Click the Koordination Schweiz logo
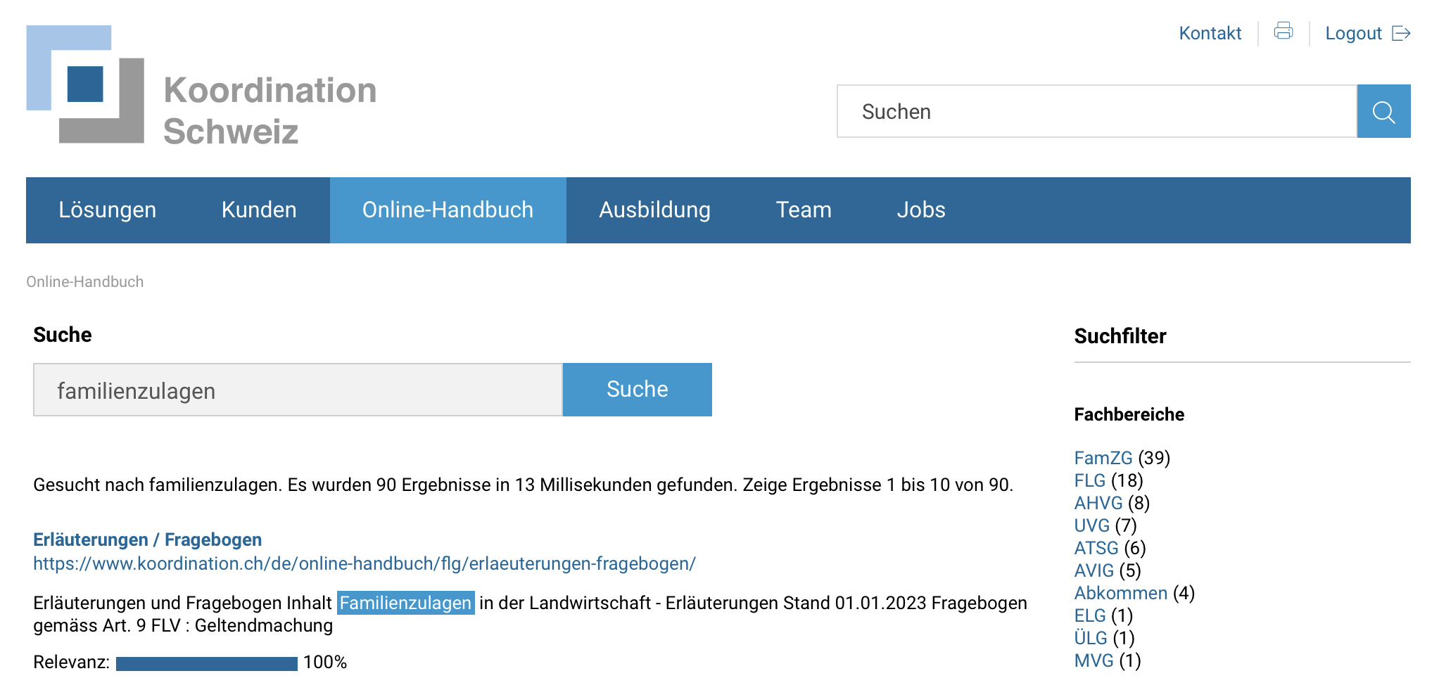 coord(201,85)
